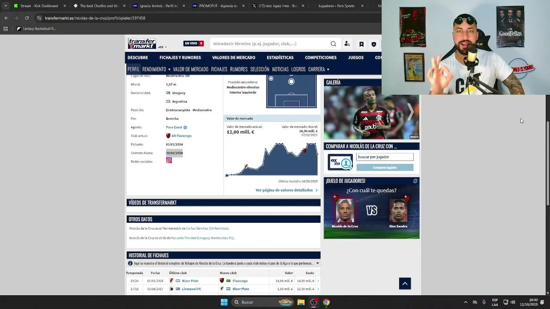
Task: Open the ESTADÍSTICAS menu
Action: [280, 58]
